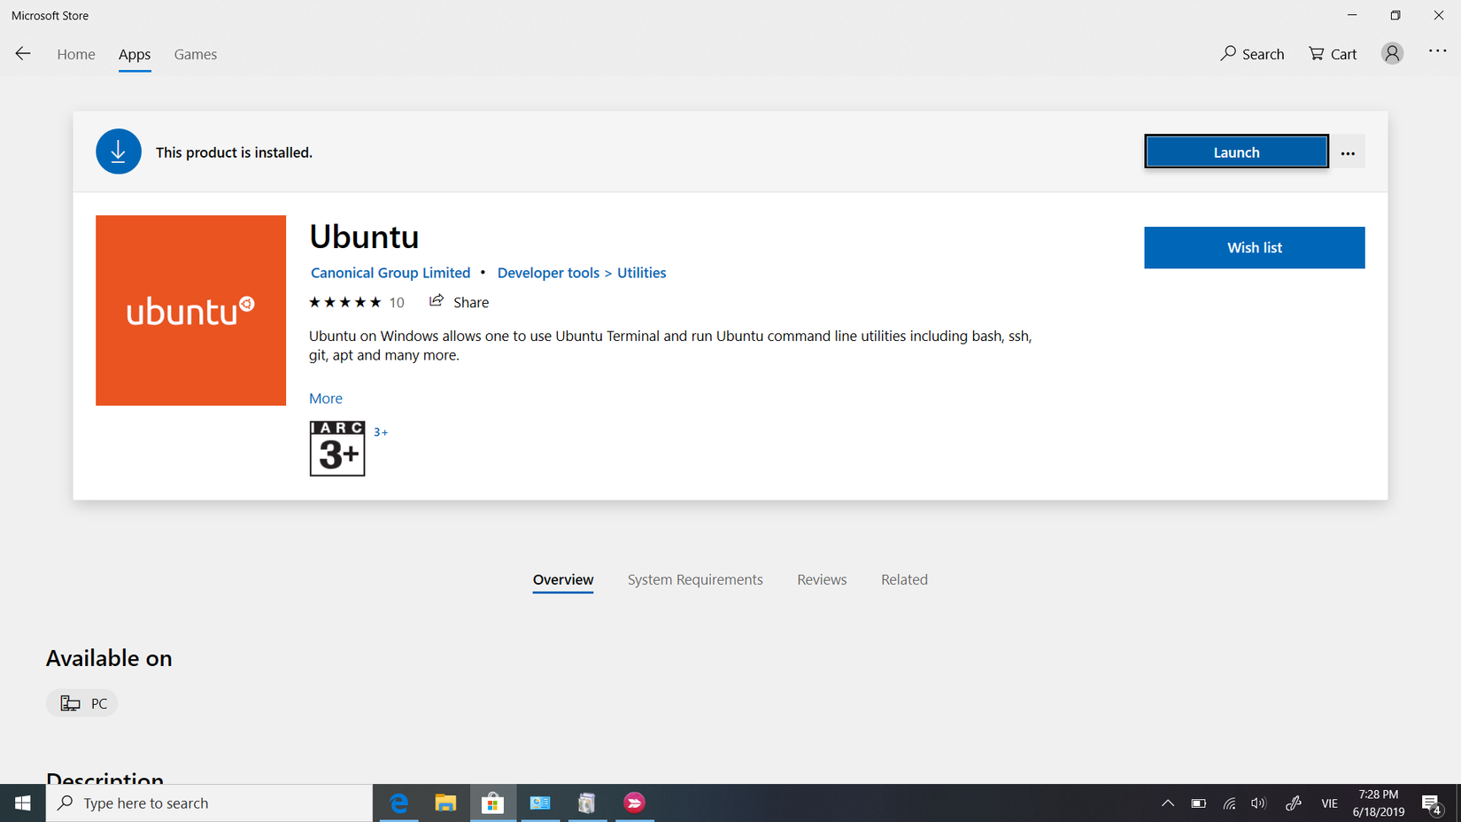Open Microsoft Edge from taskbar
Viewport: 1461px width, 822px height.
click(398, 803)
